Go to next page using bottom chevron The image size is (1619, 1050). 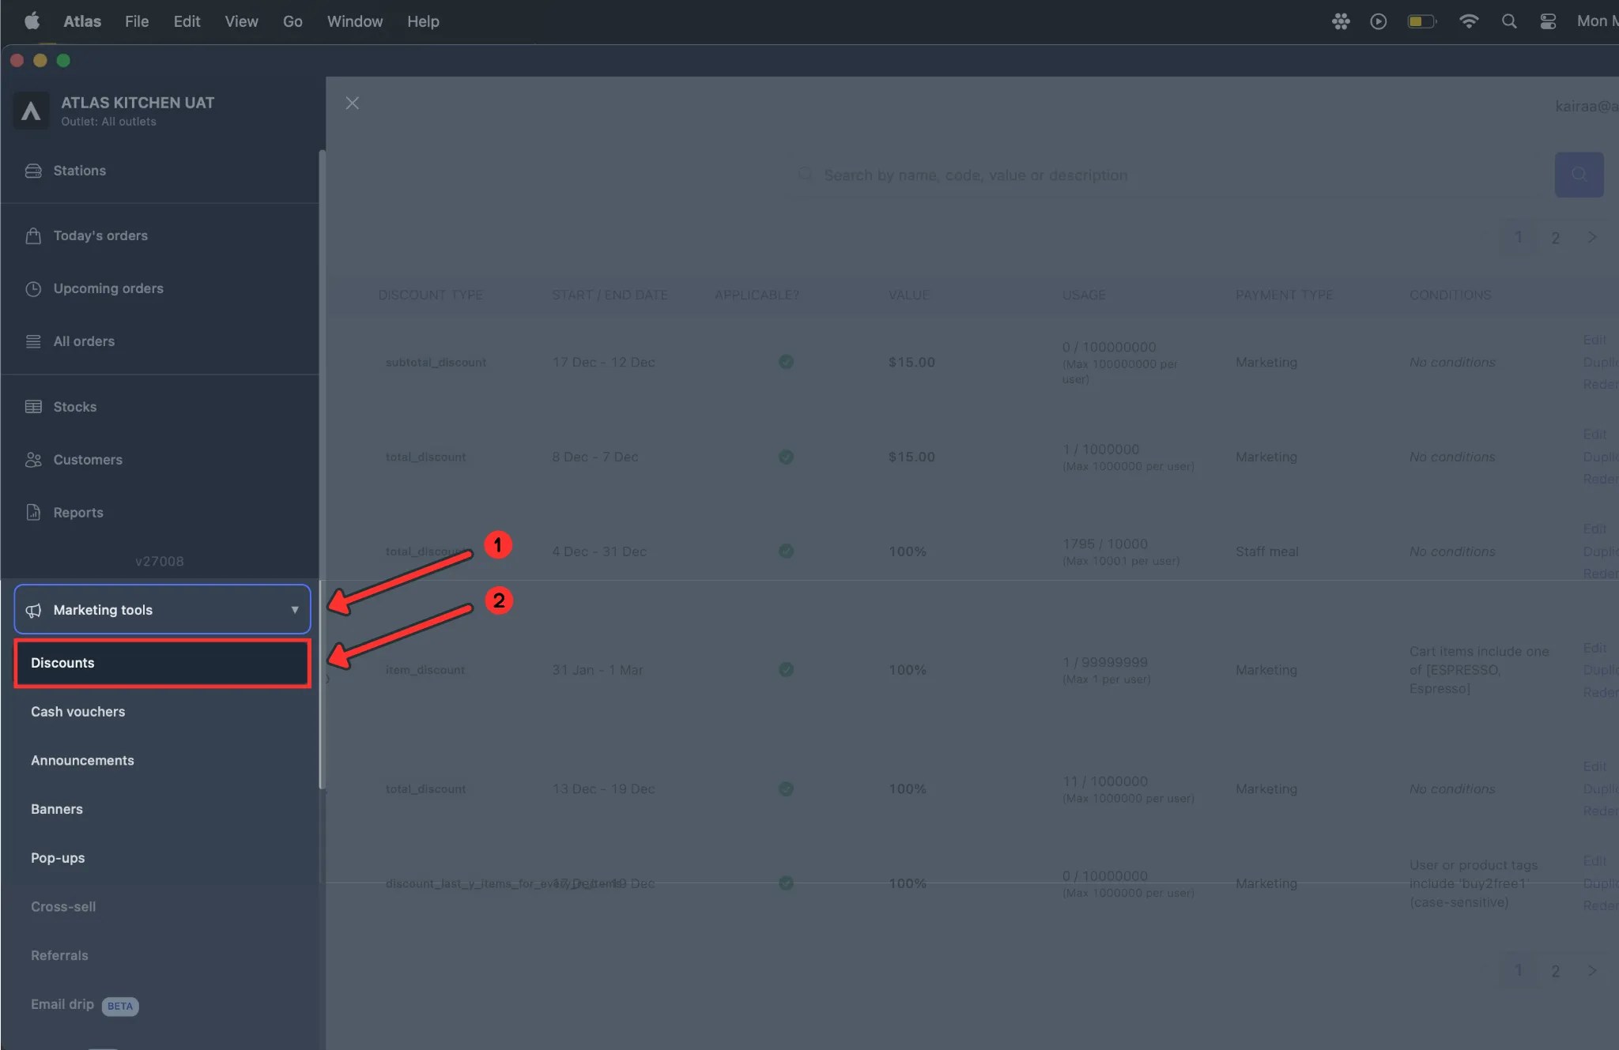coord(1592,970)
